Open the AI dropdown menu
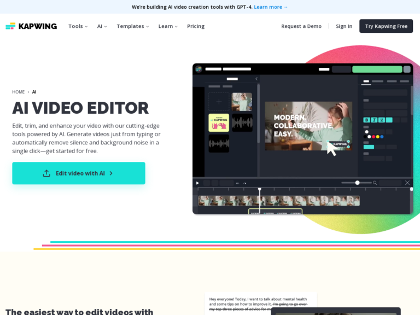Image resolution: width=420 pixels, height=315 pixels. [x=102, y=26]
